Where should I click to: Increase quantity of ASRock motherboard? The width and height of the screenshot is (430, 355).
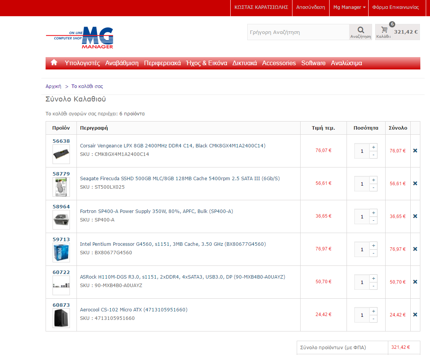tap(373, 278)
